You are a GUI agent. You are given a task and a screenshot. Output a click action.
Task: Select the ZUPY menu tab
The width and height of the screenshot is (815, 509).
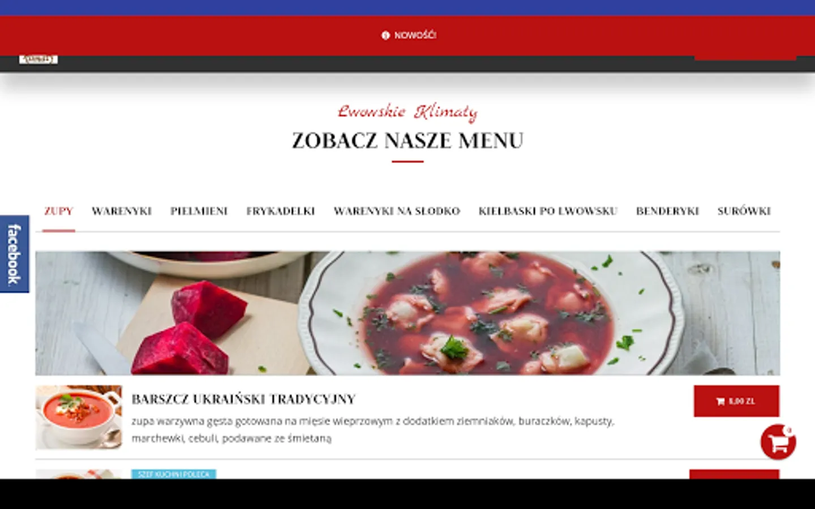(59, 211)
